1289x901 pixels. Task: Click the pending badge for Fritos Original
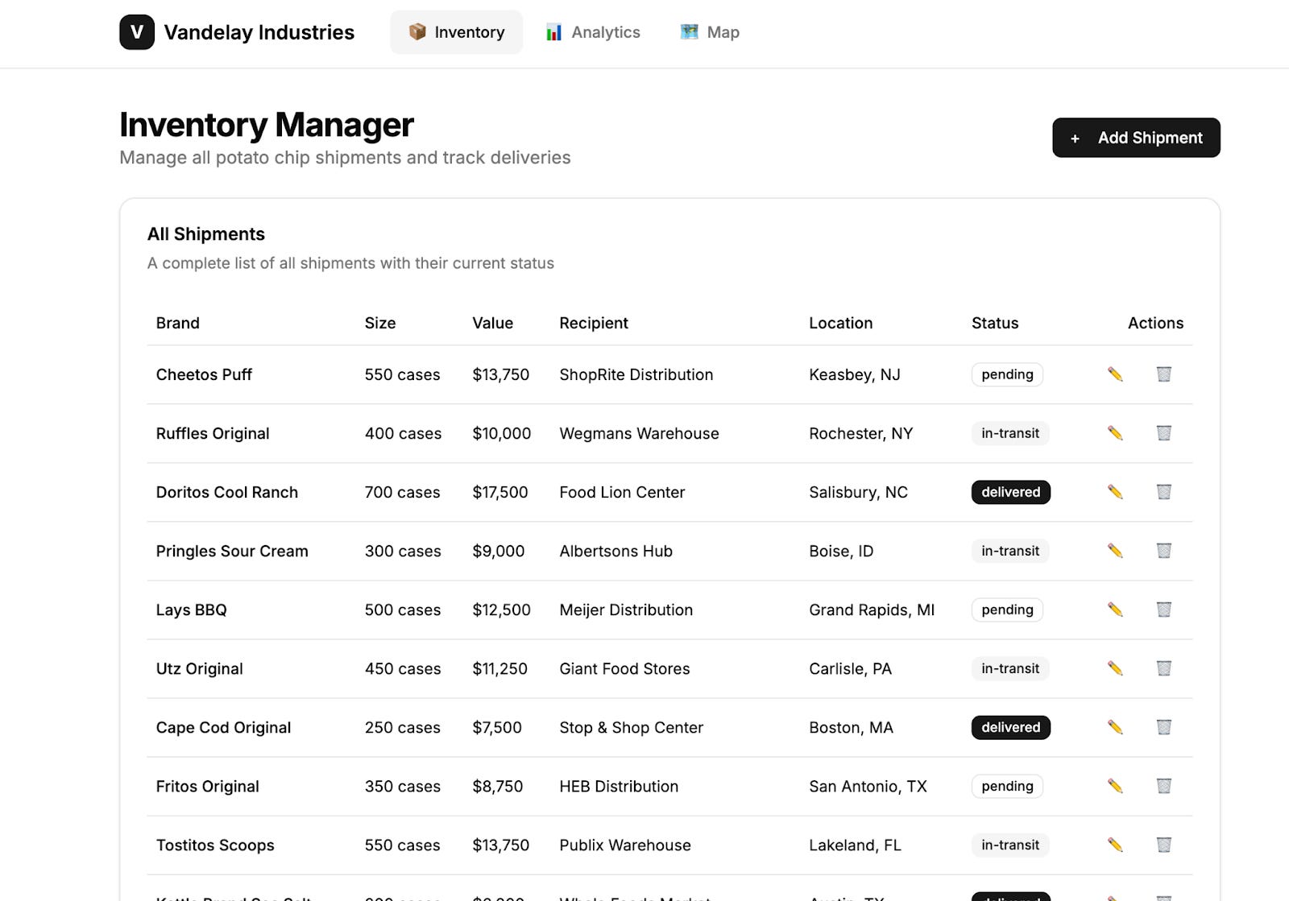click(1007, 786)
